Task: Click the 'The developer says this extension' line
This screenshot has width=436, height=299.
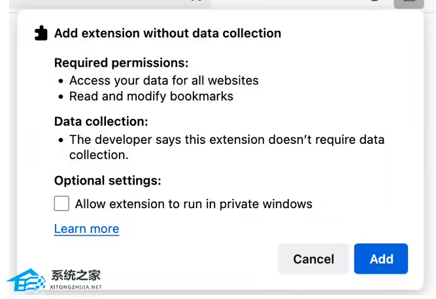Action: 226,139
